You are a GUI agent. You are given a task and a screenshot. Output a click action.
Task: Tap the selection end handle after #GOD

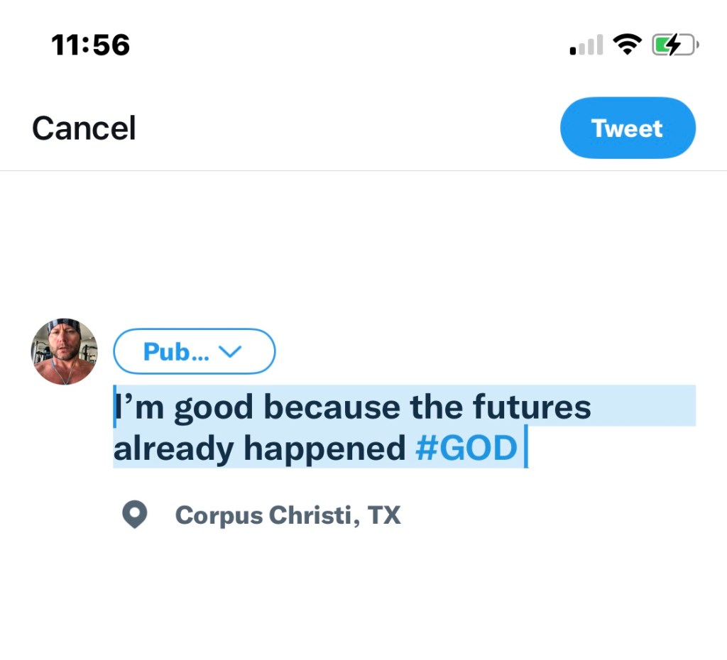click(525, 447)
